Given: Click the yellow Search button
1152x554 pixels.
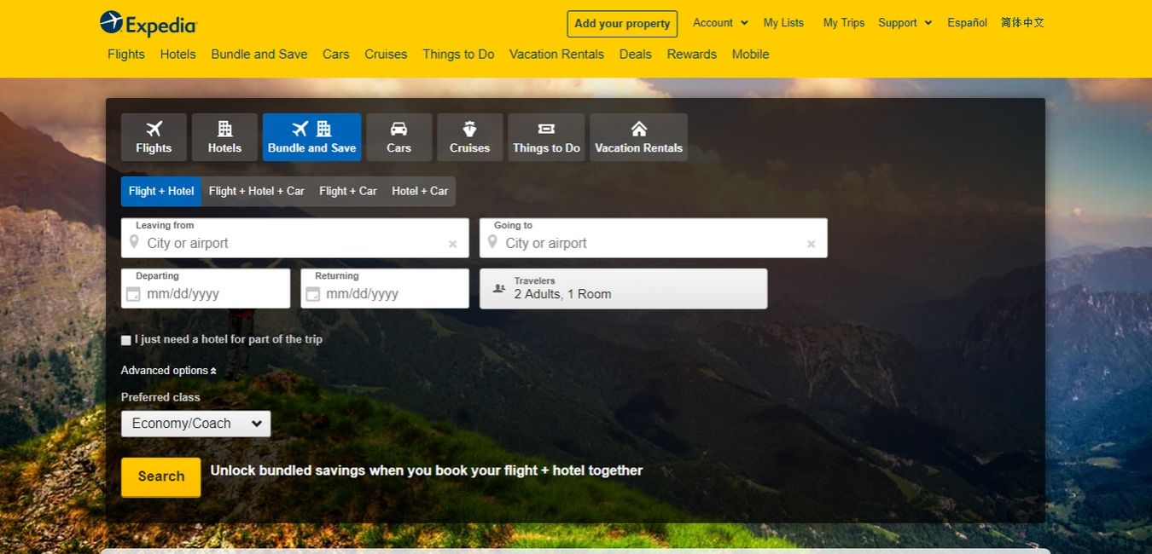Looking at the screenshot, I should pos(160,477).
